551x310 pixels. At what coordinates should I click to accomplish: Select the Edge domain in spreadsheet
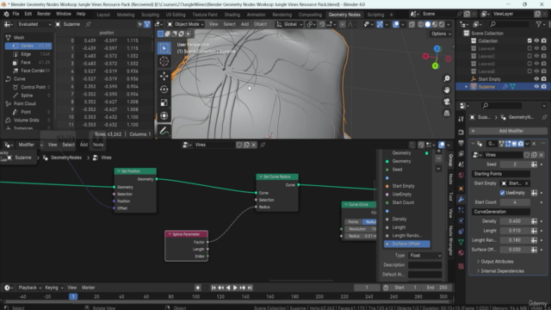[x=26, y=54]
